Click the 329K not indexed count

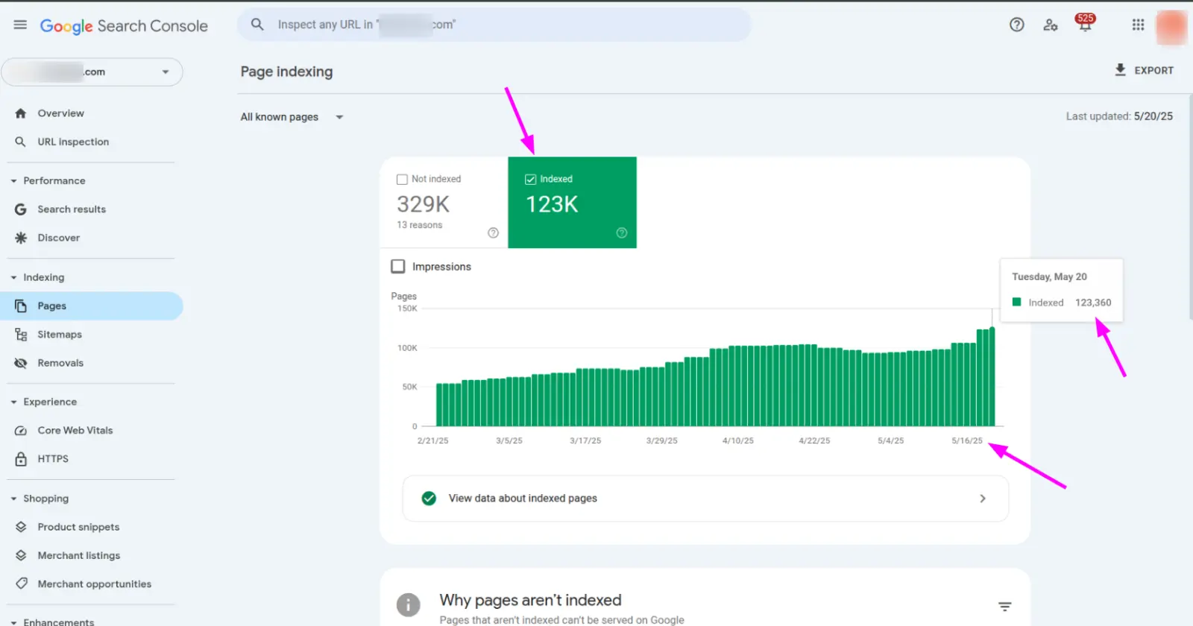tap(423, 204)
